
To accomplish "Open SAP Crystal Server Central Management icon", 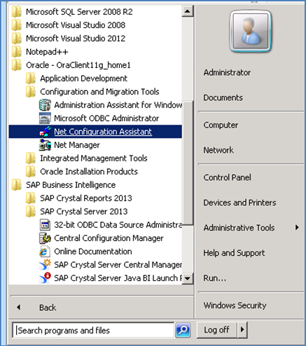I will pyautogui.click(x=45, y=265).
